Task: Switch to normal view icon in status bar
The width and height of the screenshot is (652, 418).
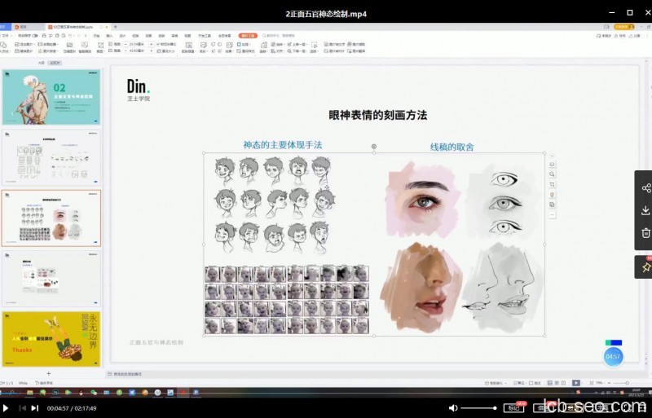Action: 550,383
